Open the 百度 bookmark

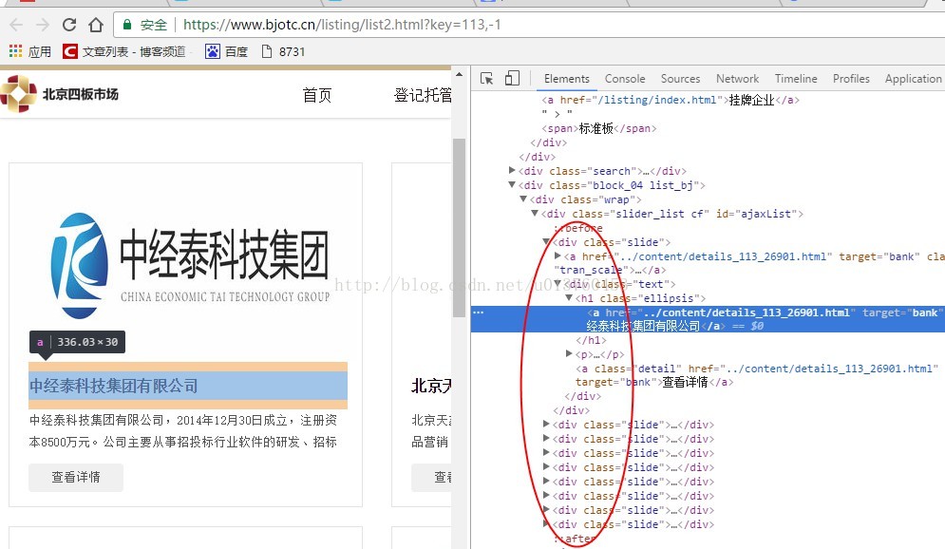pyautogui.click(x=227, y=52)
